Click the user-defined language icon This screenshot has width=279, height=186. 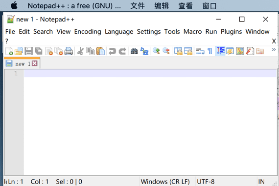click(230, 51)
